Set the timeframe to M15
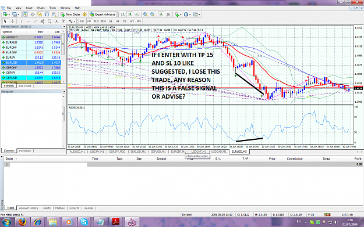This screenshot has height=227, width=364. click(x=96, y=21)
